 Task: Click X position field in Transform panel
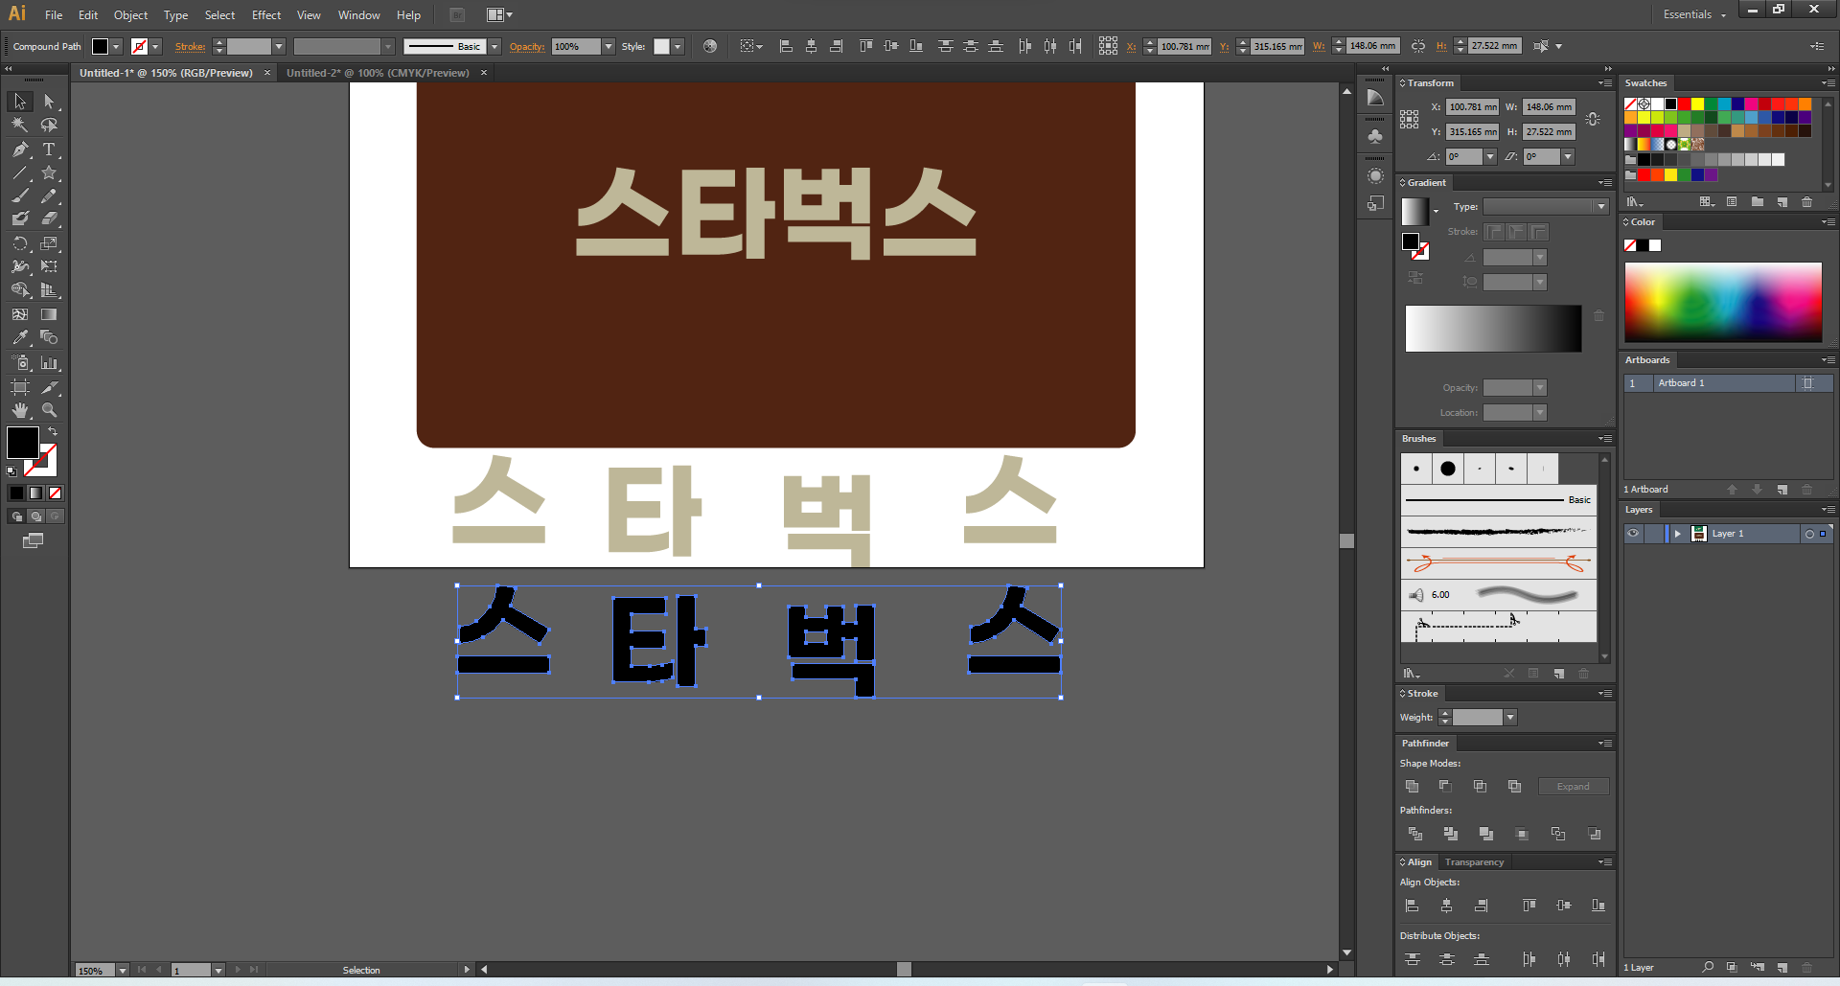pos(1472,107)
